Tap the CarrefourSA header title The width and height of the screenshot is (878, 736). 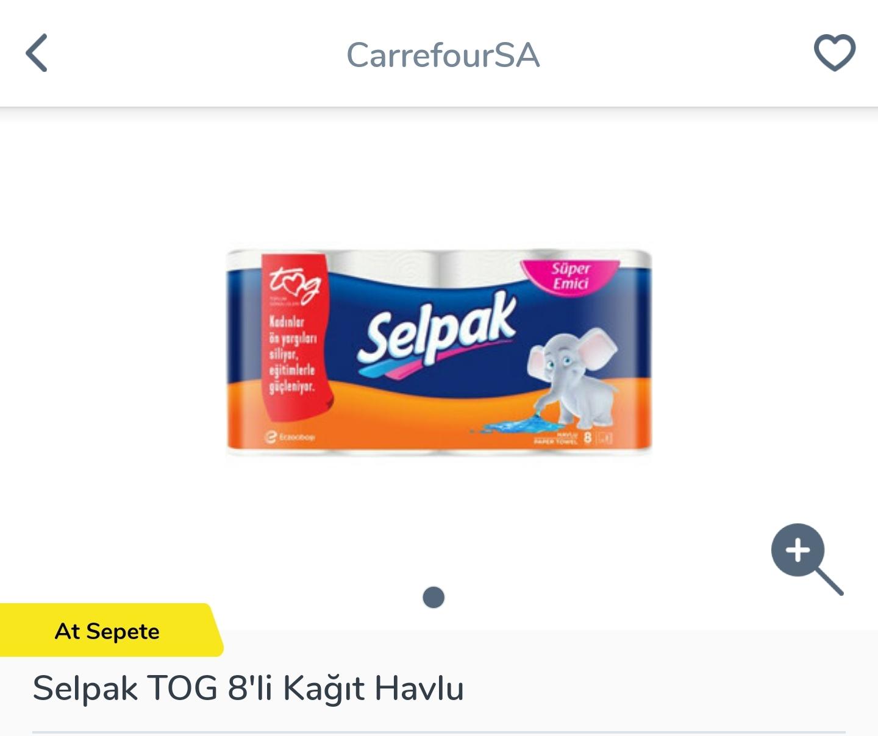(443, 55)
